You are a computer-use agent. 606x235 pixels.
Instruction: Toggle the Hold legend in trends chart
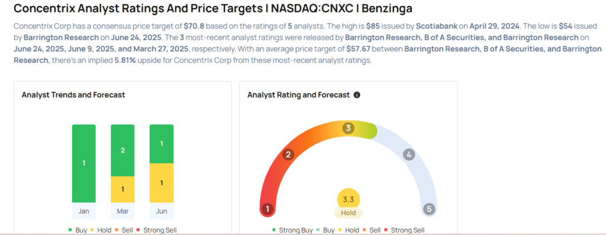[101, 230]
